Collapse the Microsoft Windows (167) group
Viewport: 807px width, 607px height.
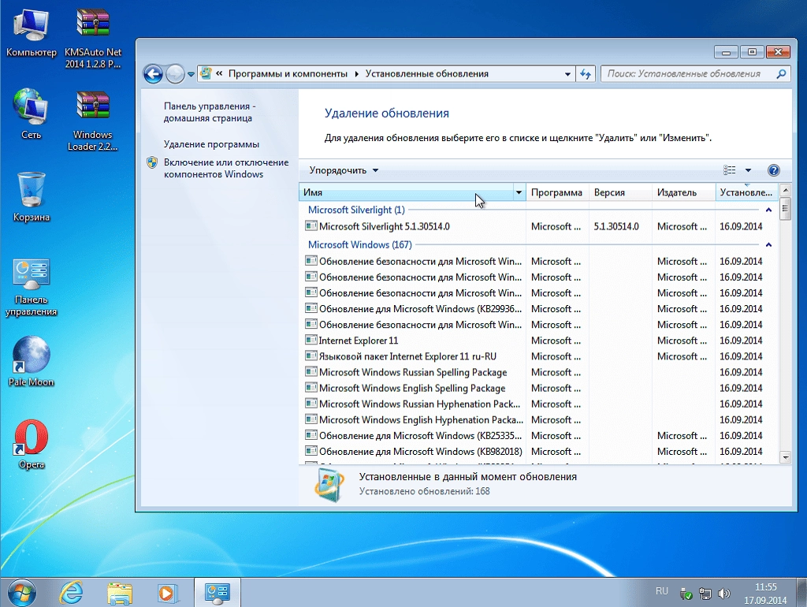(768, 245)
